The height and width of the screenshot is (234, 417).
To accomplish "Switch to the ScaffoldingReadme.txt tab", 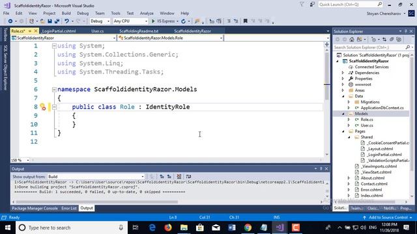I will [139, 31].
